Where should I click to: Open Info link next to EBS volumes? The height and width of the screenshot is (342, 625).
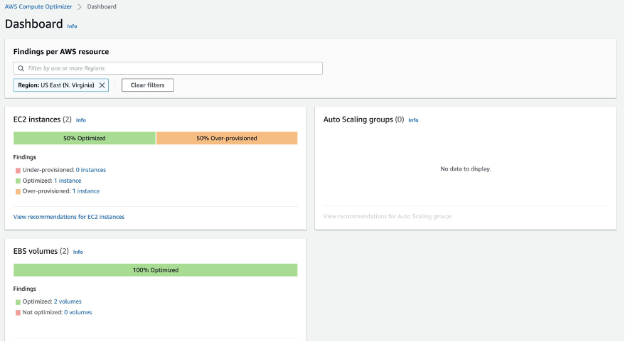(78, 252)
